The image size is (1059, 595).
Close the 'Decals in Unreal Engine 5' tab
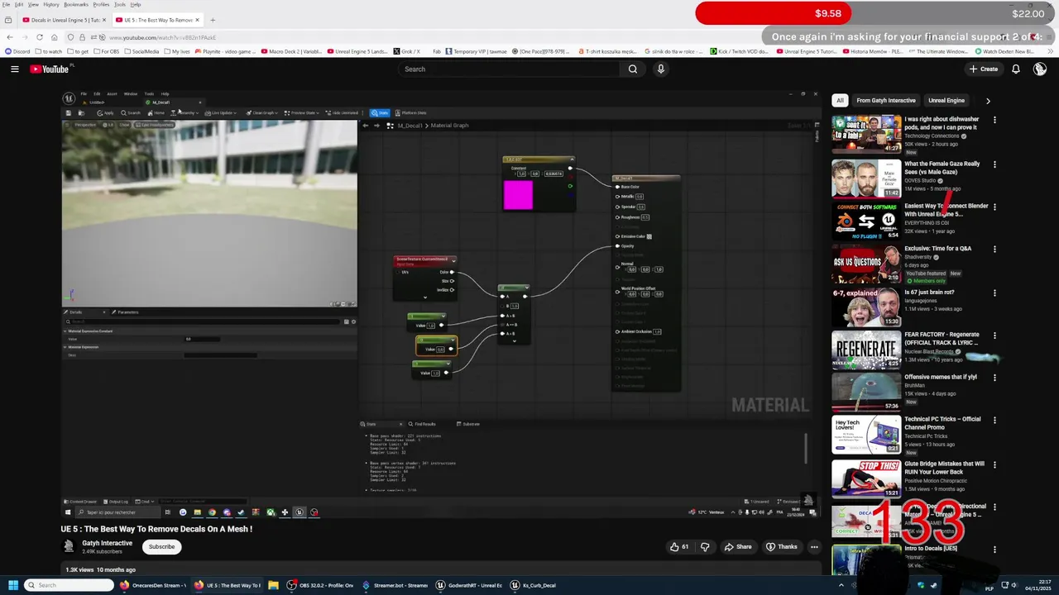[x=103, y=20]
